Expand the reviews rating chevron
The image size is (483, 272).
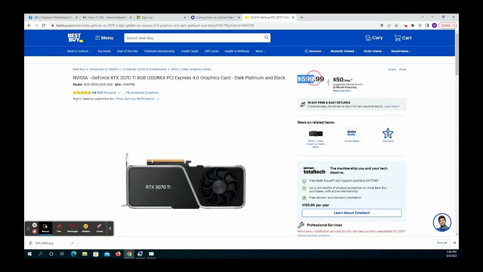click(x=119, y=93)
